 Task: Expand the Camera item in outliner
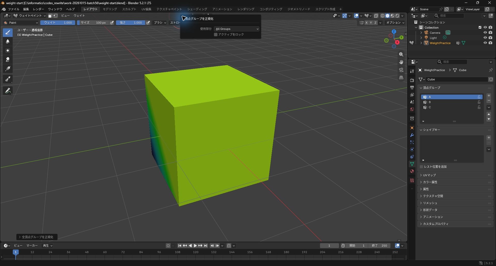pos(421,33)
